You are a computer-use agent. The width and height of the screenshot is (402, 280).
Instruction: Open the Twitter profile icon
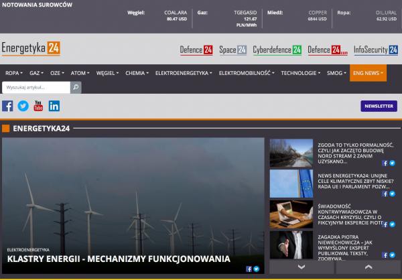point(23,106)
